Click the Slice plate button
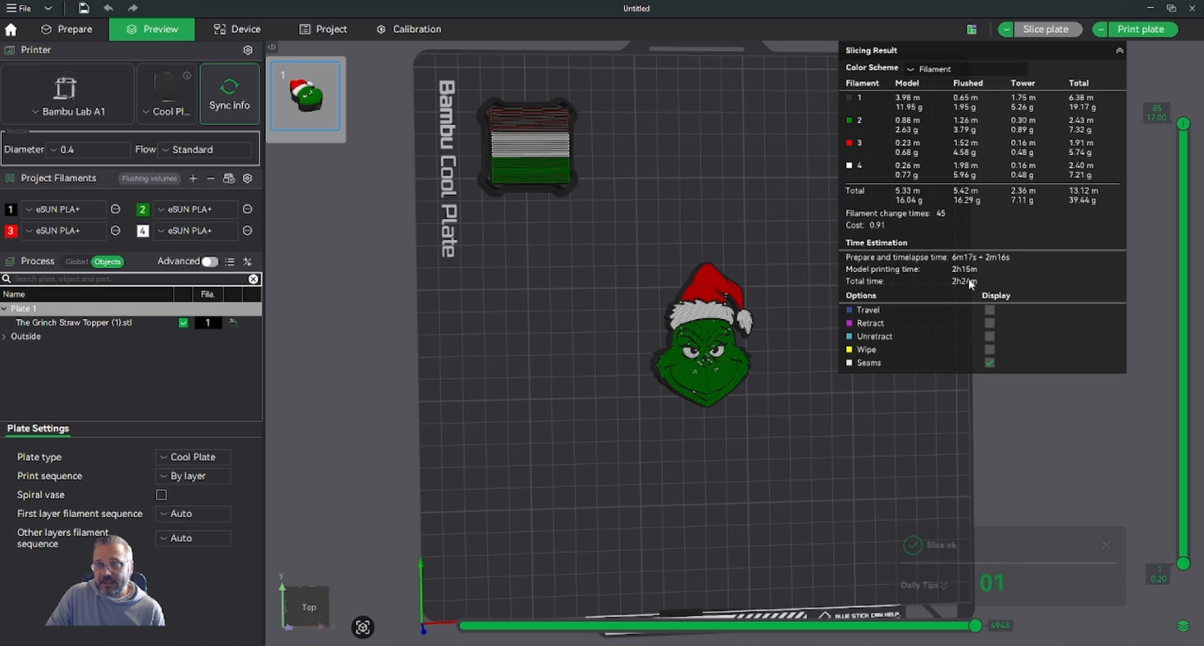The width and height of the screenshot is (1204, 646). [x=1045, y=30]
